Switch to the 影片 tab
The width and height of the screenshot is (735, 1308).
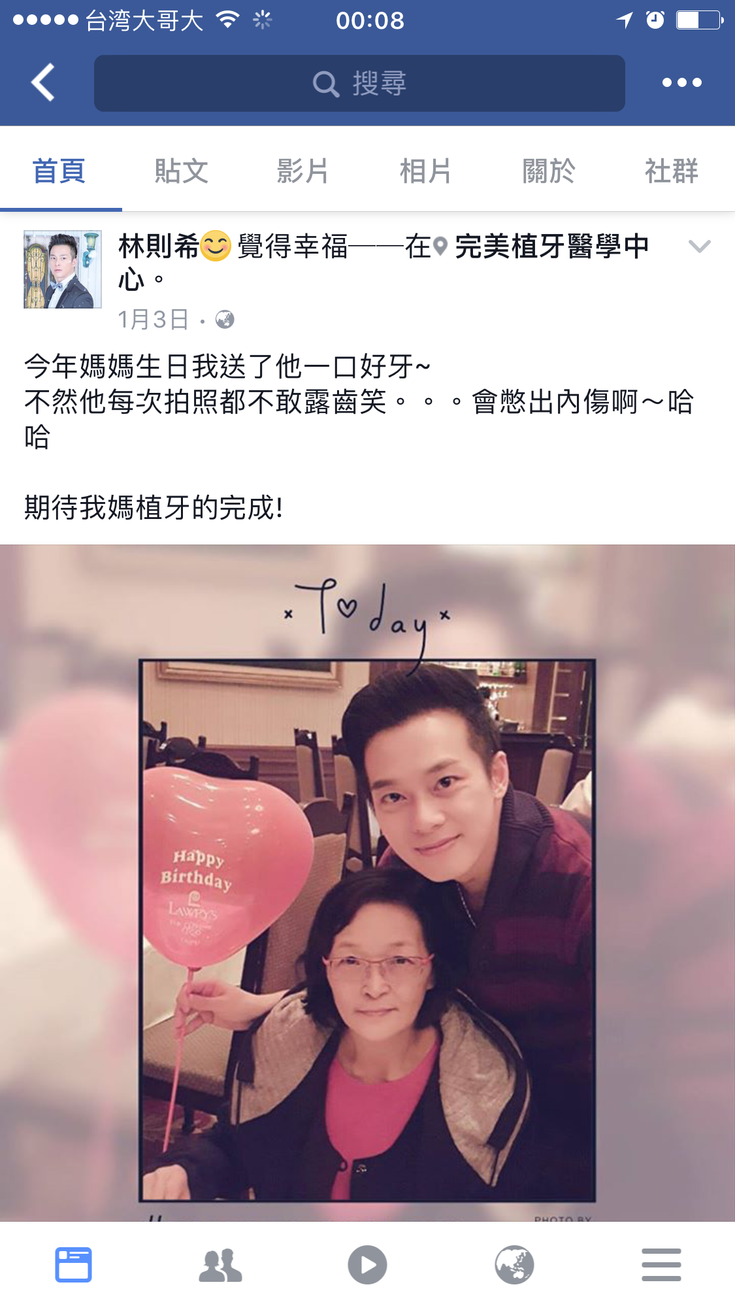(x=302, y=171)
